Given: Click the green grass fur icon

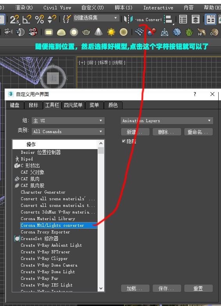Looking at the screenshot, I should coord(189,32).
